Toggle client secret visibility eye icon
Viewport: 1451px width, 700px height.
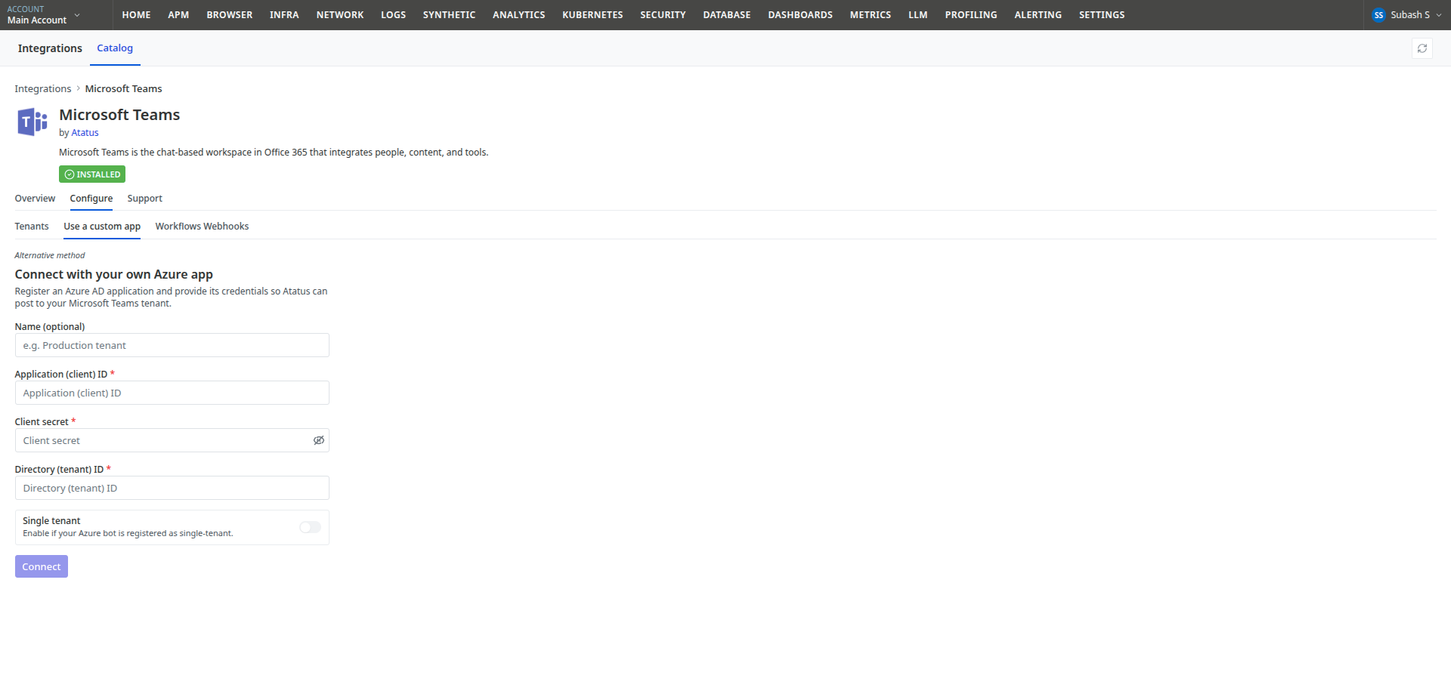[x=319, y=440]
